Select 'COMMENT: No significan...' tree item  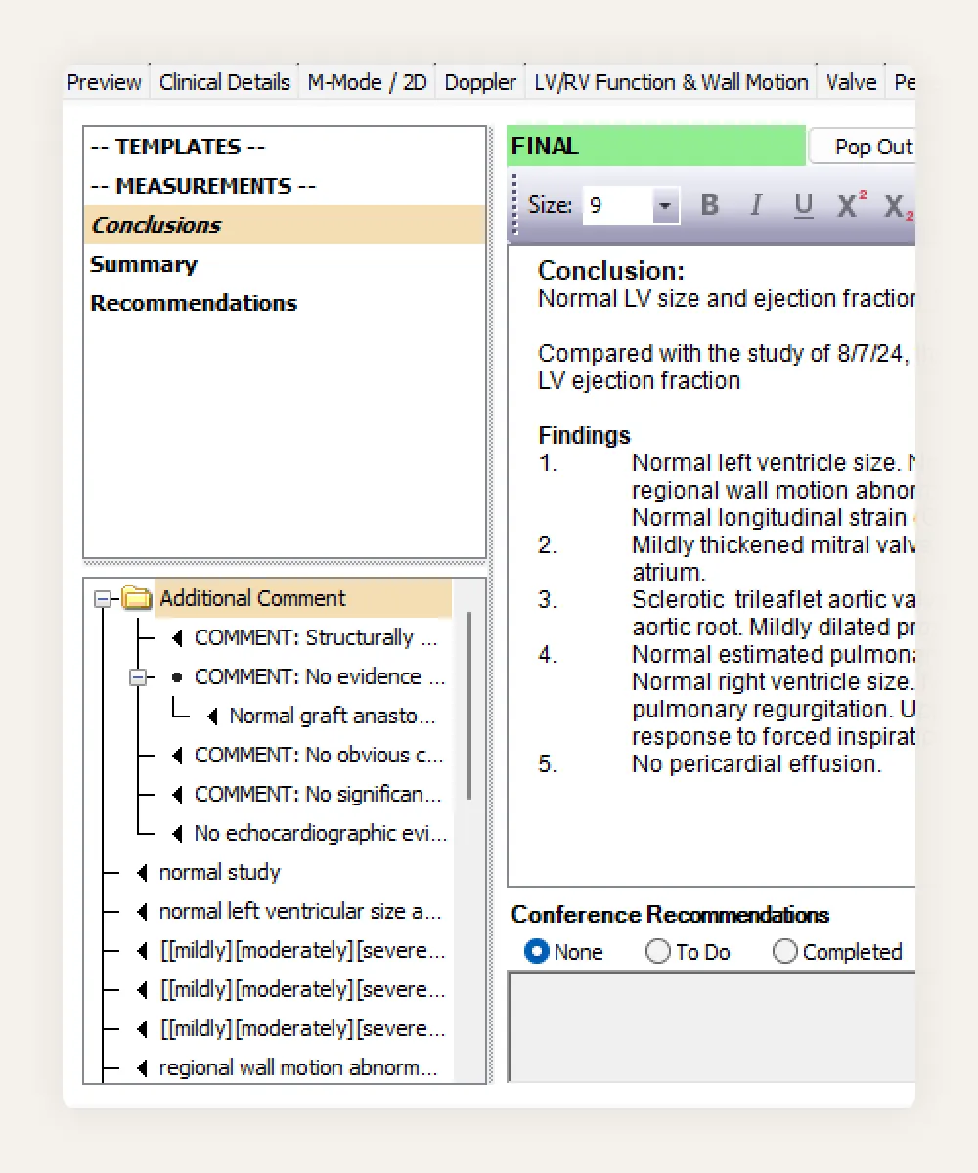[318, 794]
